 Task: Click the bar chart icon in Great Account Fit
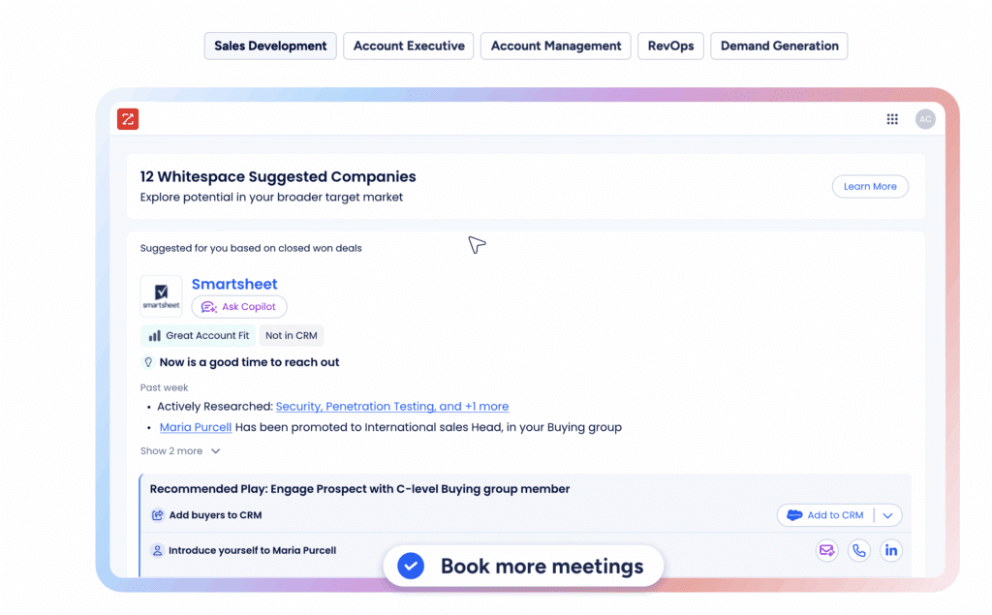point(154,335)
